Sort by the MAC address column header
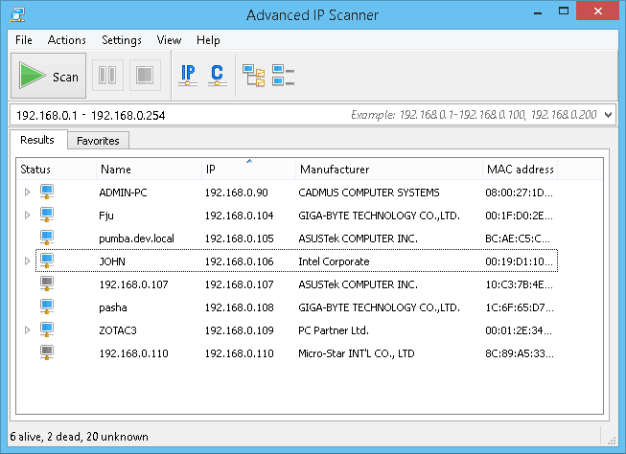 coord(520,170)
